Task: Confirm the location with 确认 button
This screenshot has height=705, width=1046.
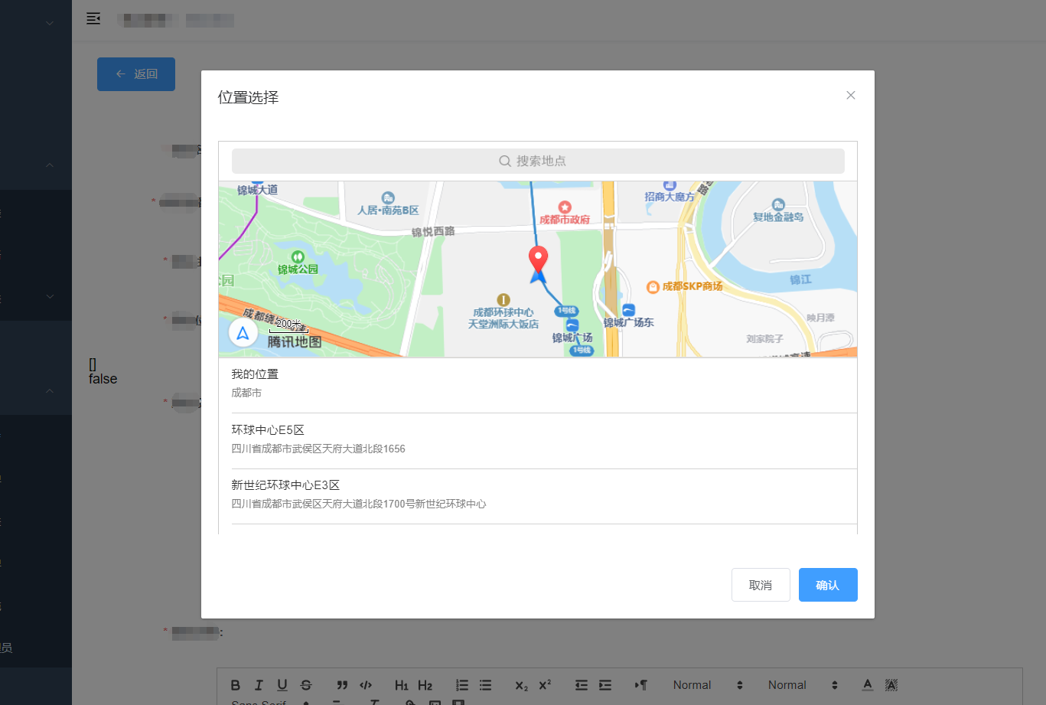Action: [828, 584]
